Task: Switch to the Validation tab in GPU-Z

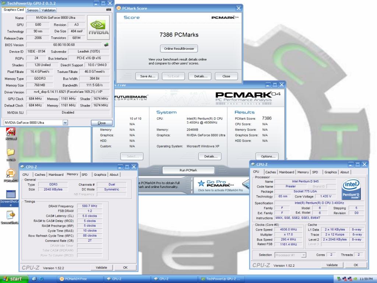Action: pos(48,10)
